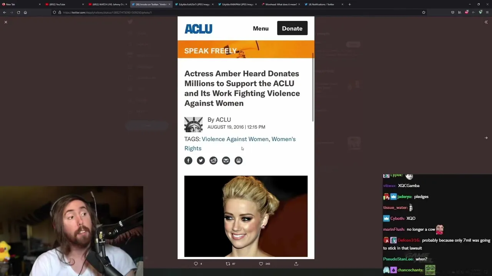The image size is (492, 276).
Task: Switch to the EzlyAbvXsAUSn7i JPEG image tab
Action: tap(194, 4)
